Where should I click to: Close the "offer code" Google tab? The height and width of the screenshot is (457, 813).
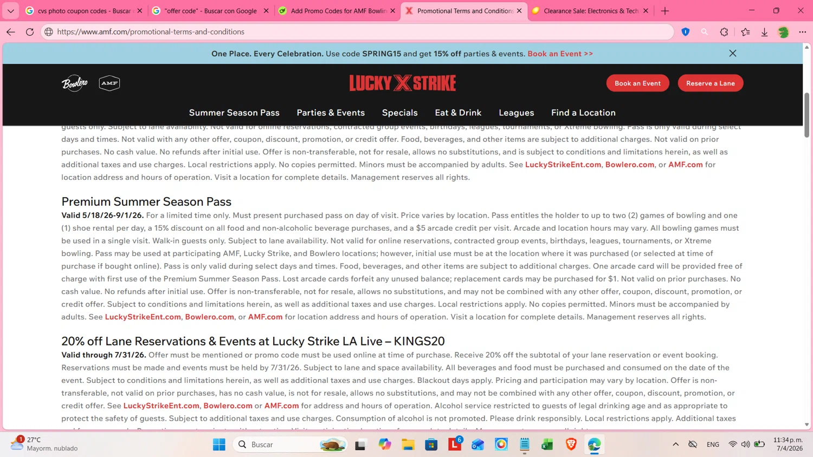tap(266, 11)
